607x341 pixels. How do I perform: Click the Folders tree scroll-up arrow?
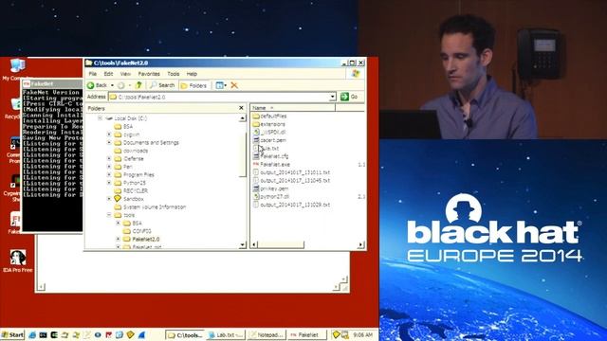pos(243,117)
